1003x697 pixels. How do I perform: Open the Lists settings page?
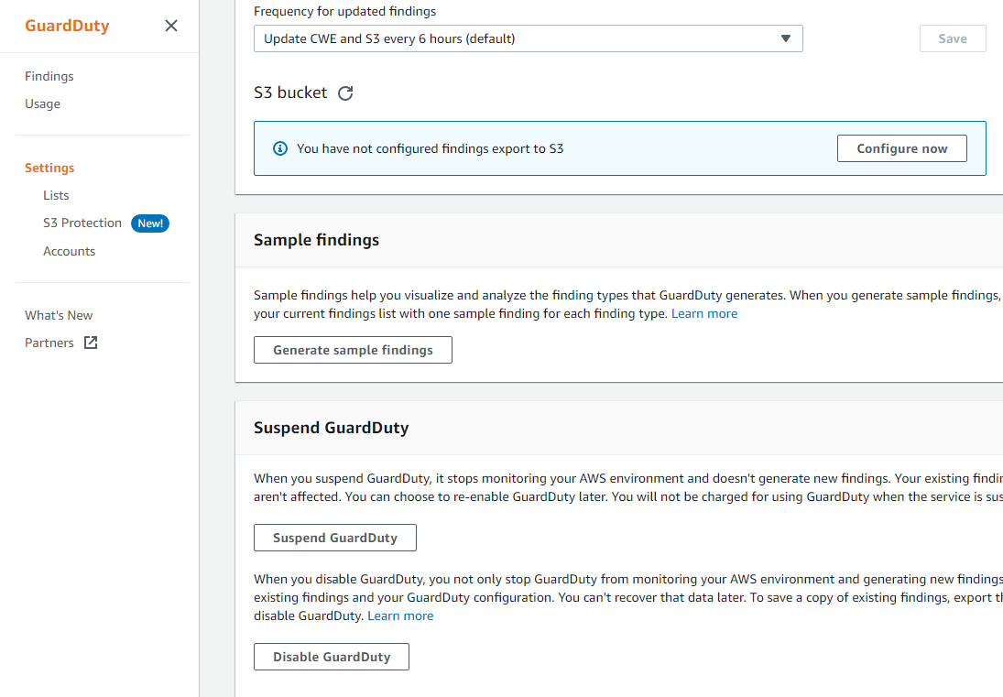[56, 195]
